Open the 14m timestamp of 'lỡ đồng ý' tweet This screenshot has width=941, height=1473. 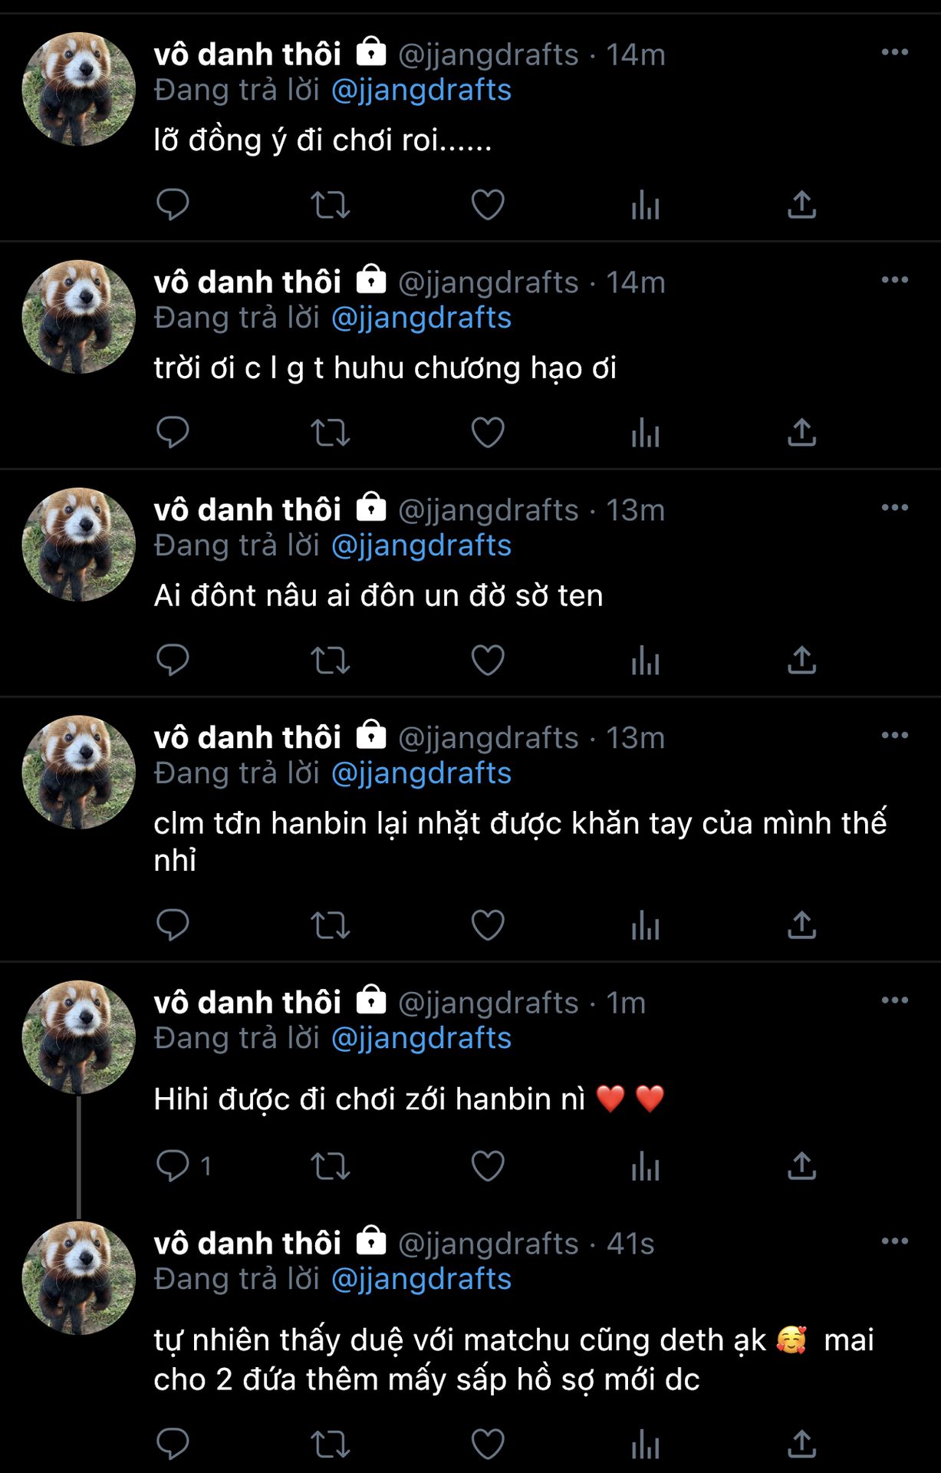coord(635,54)
